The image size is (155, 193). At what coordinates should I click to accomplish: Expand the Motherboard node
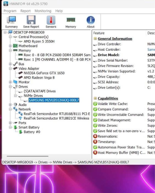pos(10,46)
